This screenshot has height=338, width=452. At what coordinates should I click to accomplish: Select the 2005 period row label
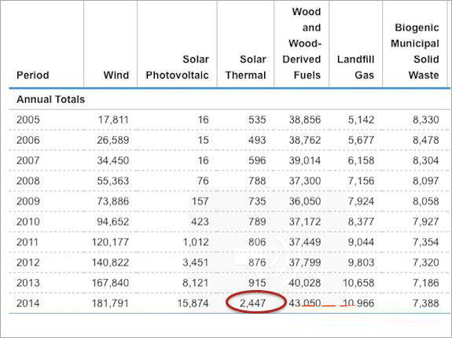(28, 119)
